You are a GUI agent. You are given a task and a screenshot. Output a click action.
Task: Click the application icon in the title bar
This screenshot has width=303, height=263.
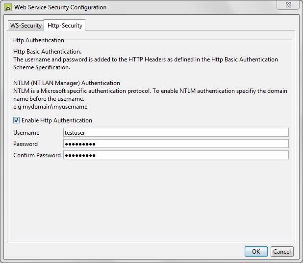(x=8, y=7)
